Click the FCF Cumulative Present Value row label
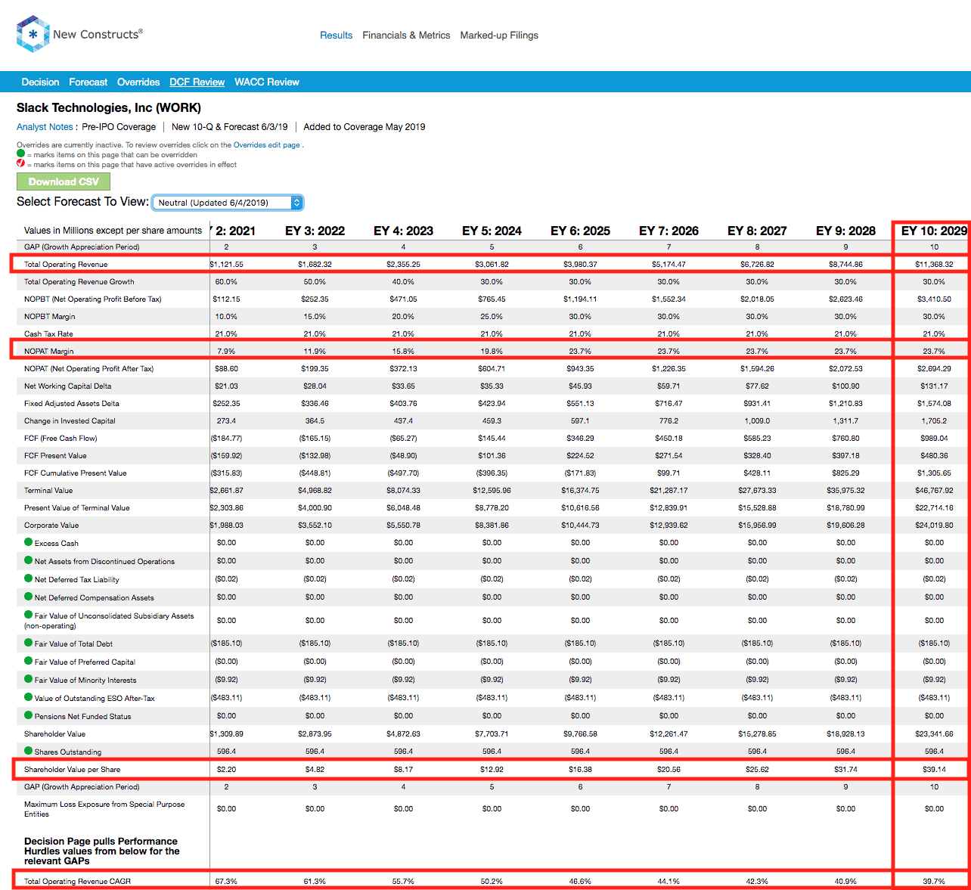 [76, 473]
